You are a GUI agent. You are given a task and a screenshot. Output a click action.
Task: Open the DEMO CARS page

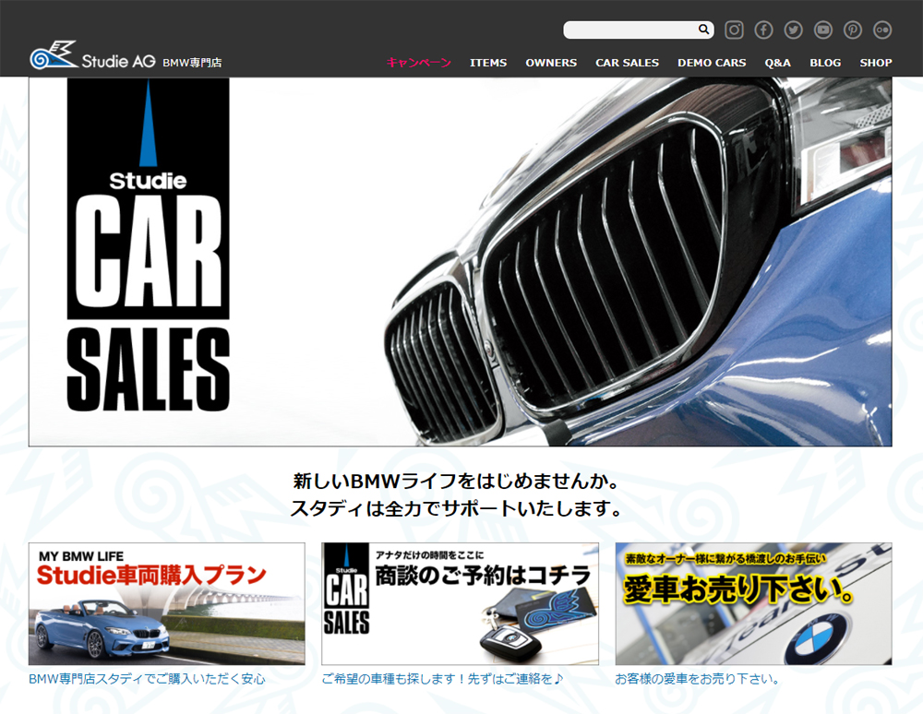coord(712,63)
